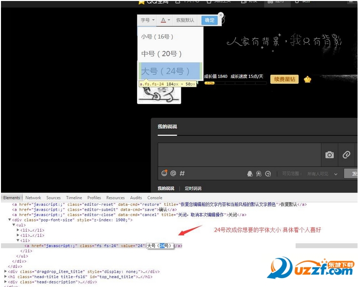
Task: Confirm with the 确定 button
Action: click(x=209, y=20)
